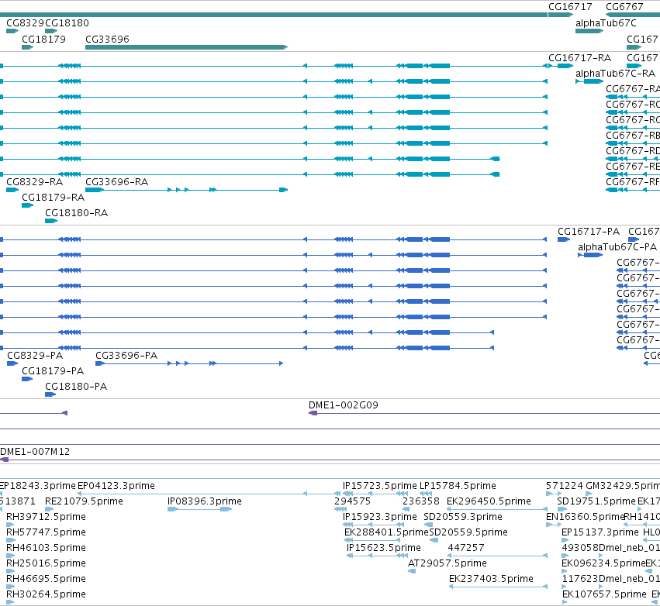Select the CG8329-RA transcript label
The width and height of the screenshot is (660, 606).
35,181
